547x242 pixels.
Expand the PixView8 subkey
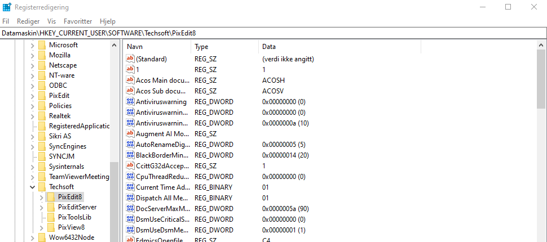41,227
